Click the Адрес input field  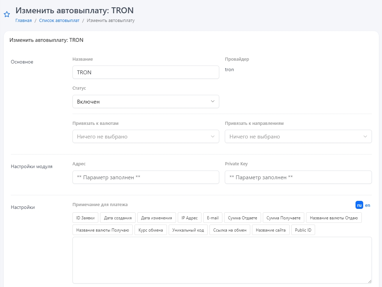pos(146,177)
